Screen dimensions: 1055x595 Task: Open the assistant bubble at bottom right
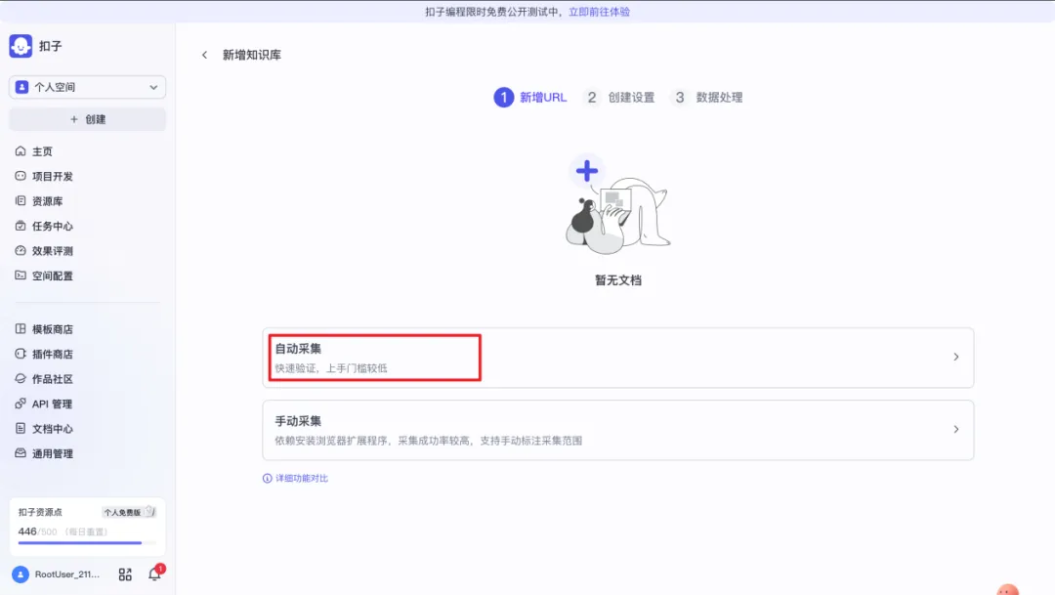point(1008,589)
